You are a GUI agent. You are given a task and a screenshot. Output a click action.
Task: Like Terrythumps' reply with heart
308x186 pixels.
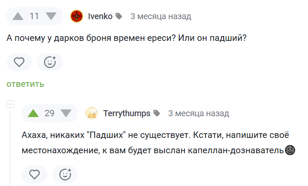(x=35, y=174)
